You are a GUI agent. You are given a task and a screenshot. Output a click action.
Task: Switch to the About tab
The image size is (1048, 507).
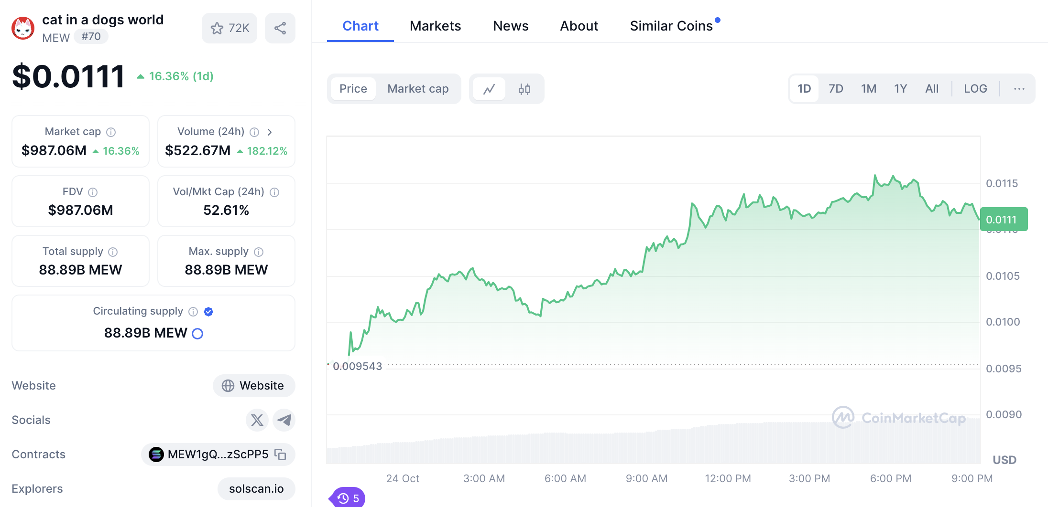[x=579, y=26]
